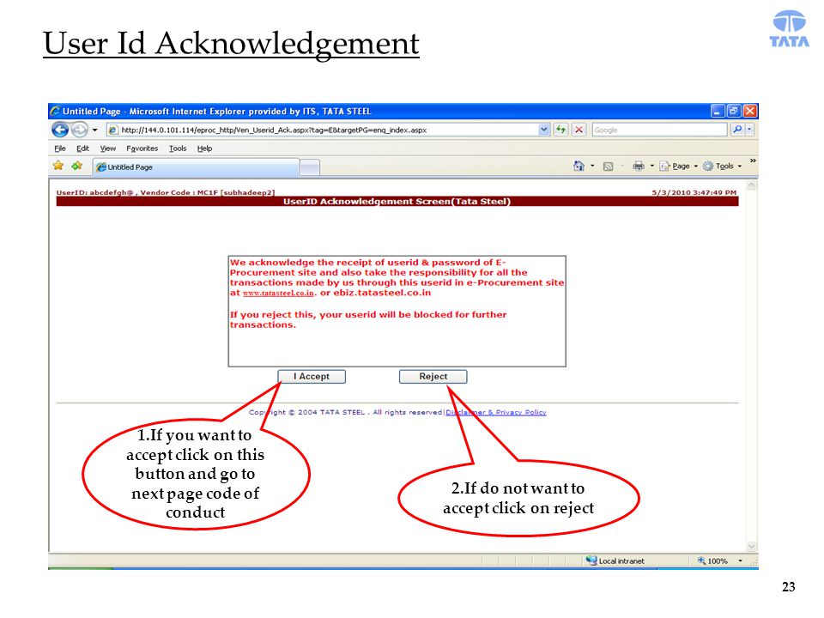Click the 100% zoom level button
The image size is (824, 618).
[x=712, y=560]
